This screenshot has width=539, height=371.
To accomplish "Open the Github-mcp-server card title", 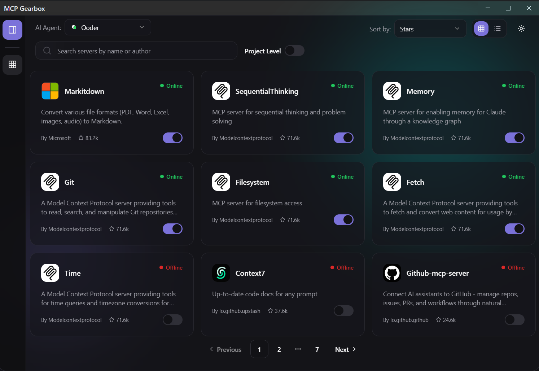I will coord(438,273).
